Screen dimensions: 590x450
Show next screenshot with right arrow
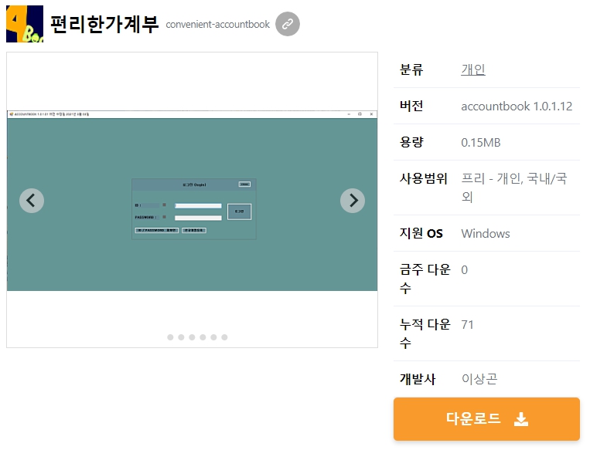click(353, 201)
